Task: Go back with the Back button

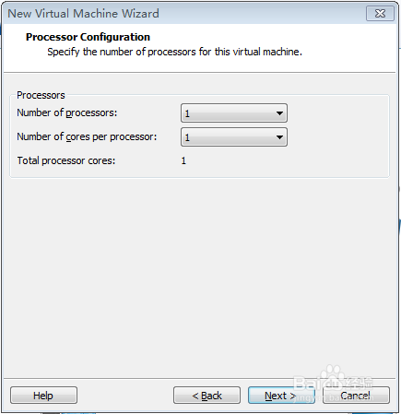Action: pyautogui.click(x=206, y=396)
